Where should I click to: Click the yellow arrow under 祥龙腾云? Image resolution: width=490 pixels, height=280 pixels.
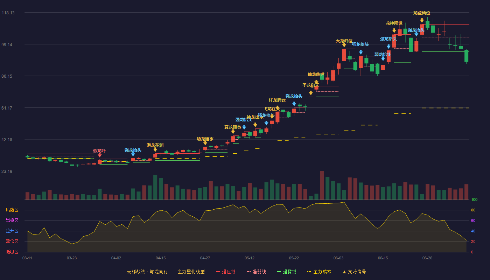277,108
